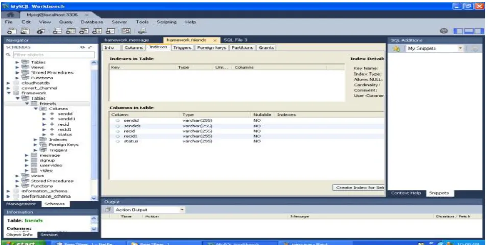Click the Navigator tree scrollbar down arrow
The height and width of the screenshot is (245, 488).
(94, 198)
